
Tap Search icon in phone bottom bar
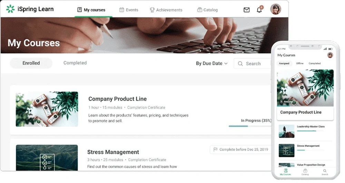click(x=325, y=172)
